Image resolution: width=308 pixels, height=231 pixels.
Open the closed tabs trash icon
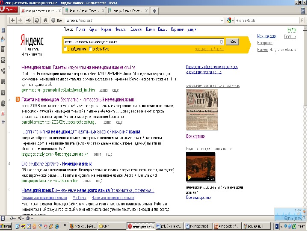click(x=303, y=11)
